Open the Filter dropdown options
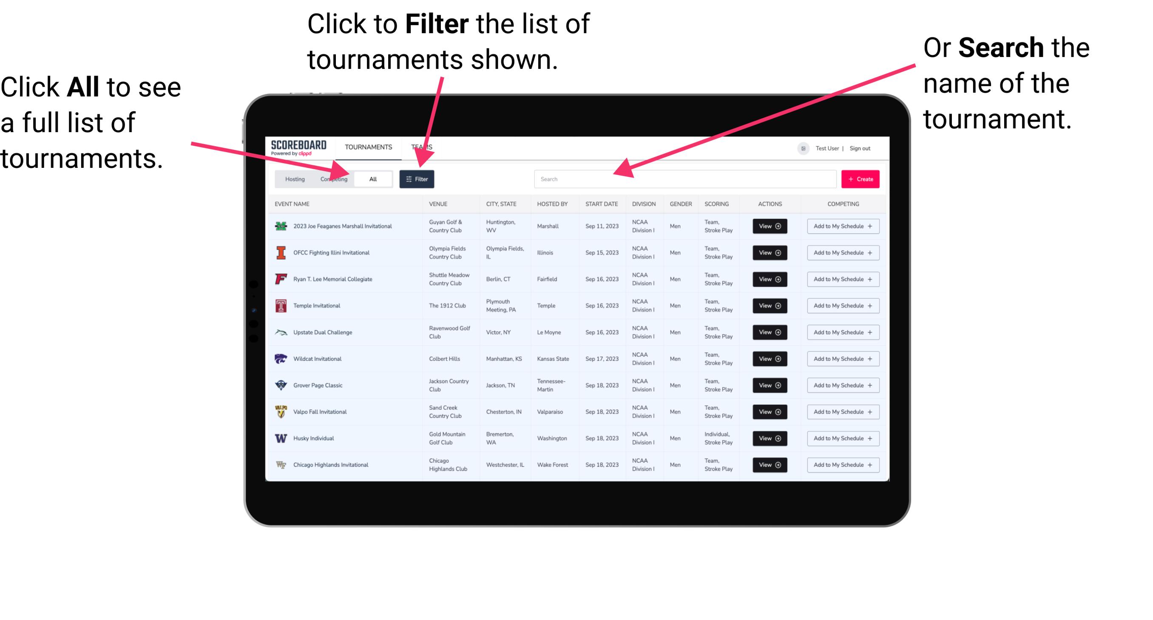The height and width of the screenshot is (620, 1153). tap(417, 178)
